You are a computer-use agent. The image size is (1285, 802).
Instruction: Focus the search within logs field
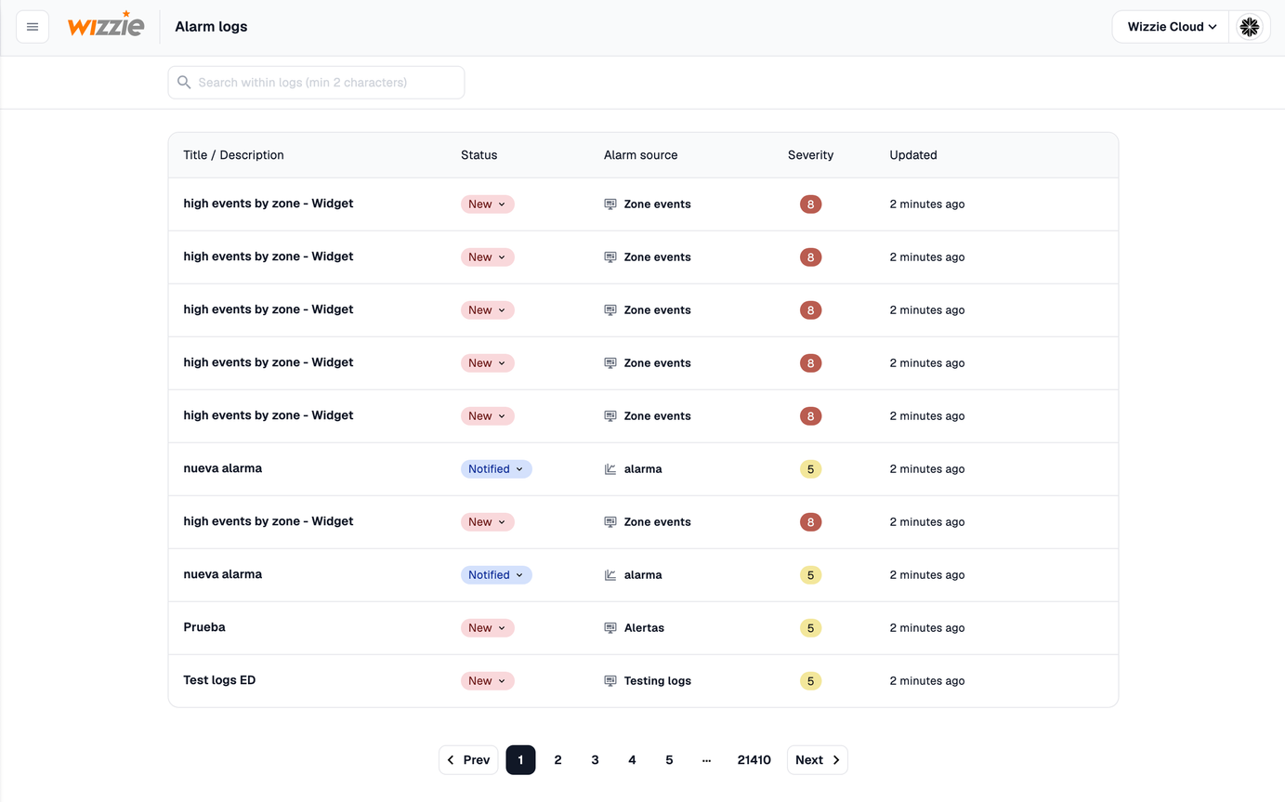click(x=325, y=83)
